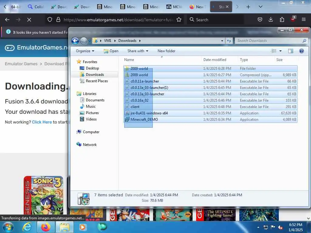This screenshot has height=233, width=311.
Task: Switch to Firefox taskbar button
Action: click(46, 227)
